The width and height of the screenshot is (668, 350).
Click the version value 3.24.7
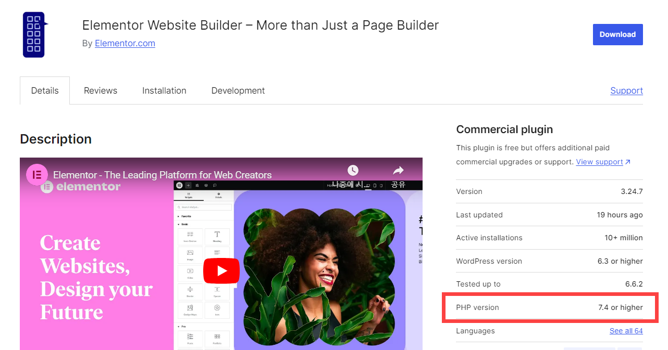(x=632, y=191)
